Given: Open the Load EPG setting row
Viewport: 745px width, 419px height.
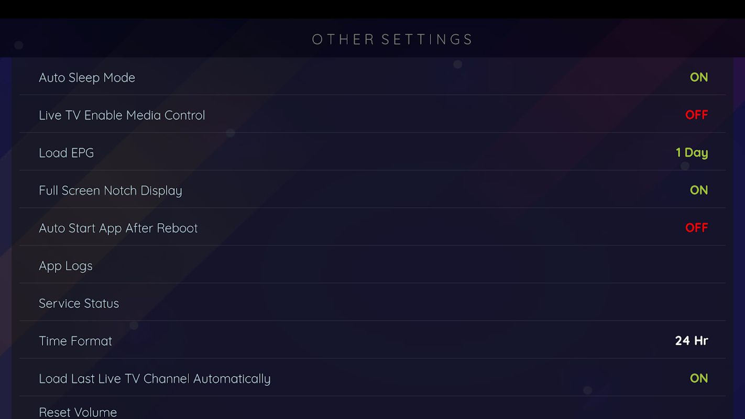Looking at the screenshot, I should tap(372, 152).
